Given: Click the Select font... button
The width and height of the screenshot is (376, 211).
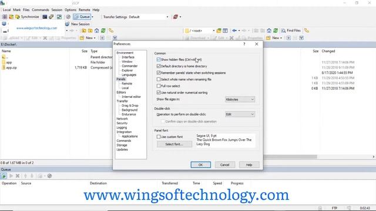Looking at the screenshot, I should point(174,144).
